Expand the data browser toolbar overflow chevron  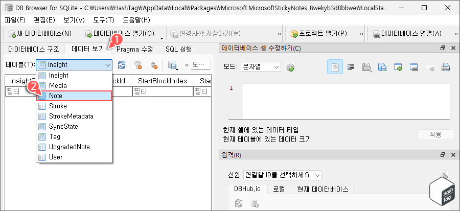187,65
